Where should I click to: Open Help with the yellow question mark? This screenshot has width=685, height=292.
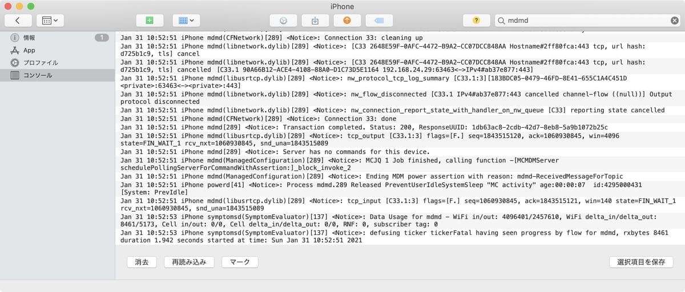coord(477,21)
